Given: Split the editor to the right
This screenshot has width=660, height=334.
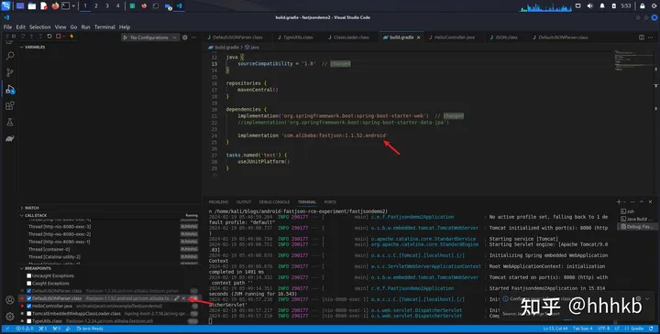Looking at the screenshot, I should pos(642,38).
